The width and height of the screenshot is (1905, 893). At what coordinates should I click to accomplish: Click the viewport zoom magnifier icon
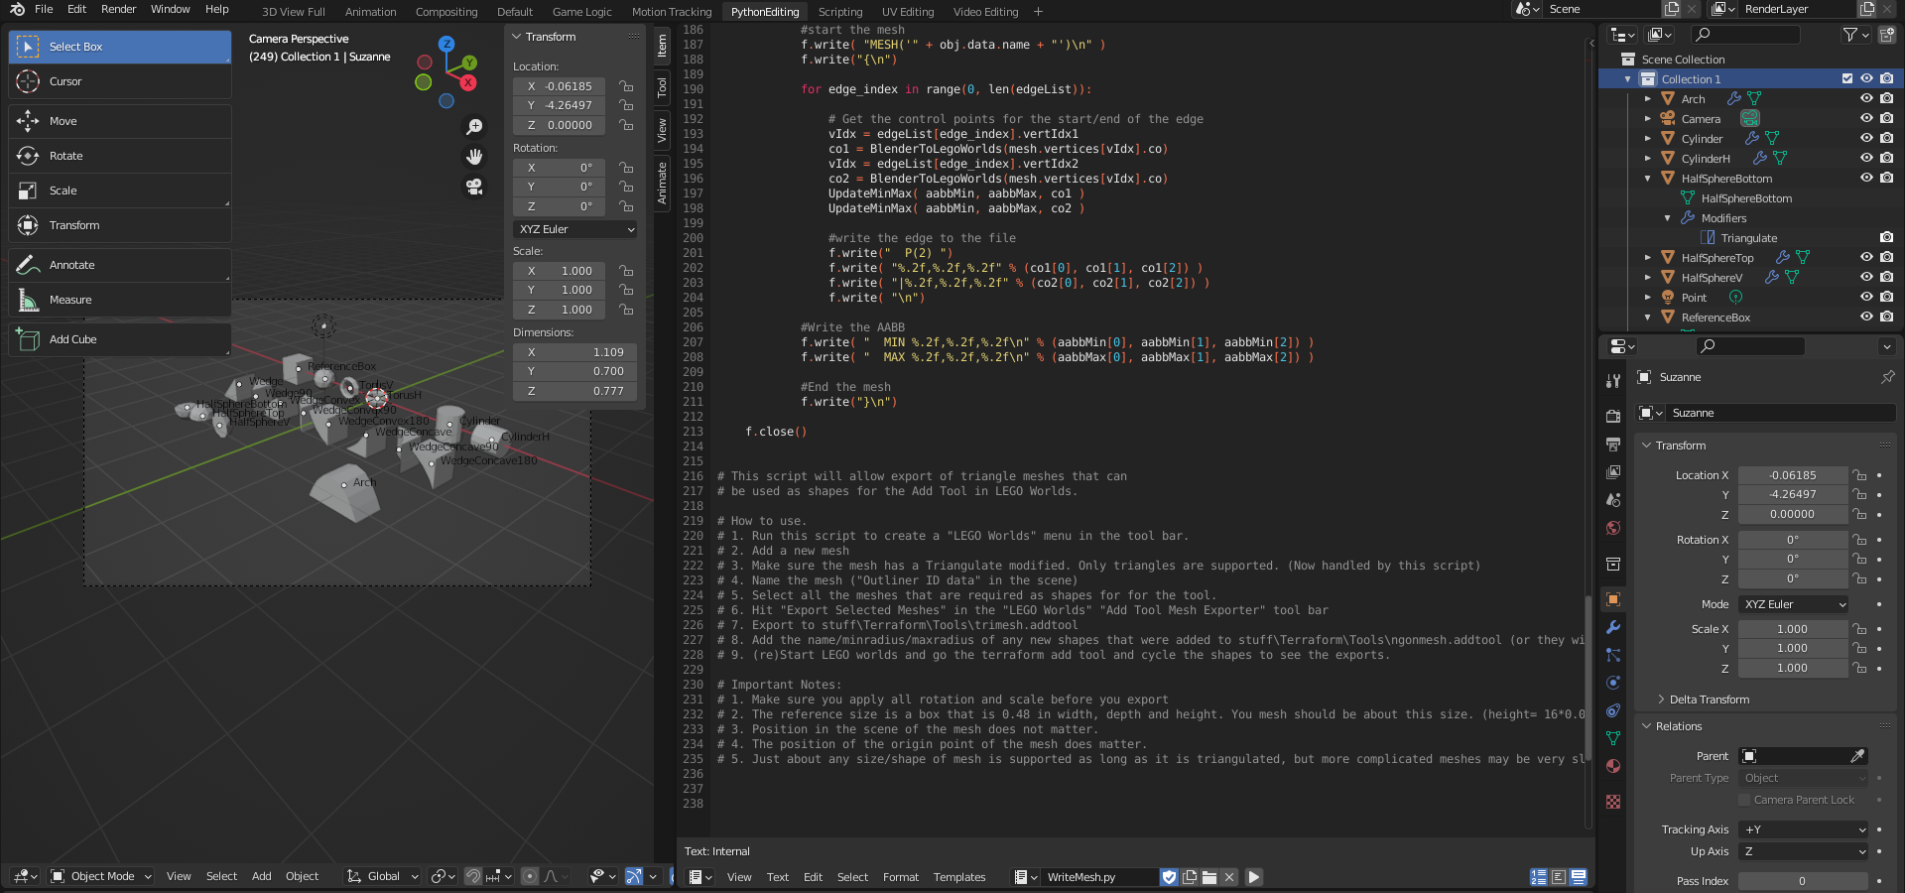tap(475, 127)
